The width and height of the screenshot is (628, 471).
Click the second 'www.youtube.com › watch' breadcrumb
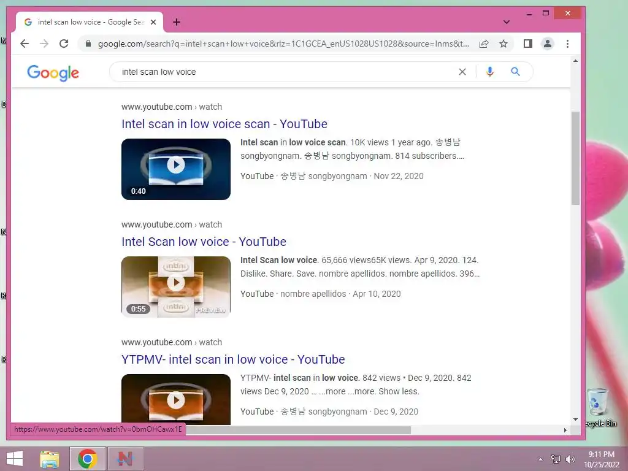pyautogui.click(x=172, y=224)
